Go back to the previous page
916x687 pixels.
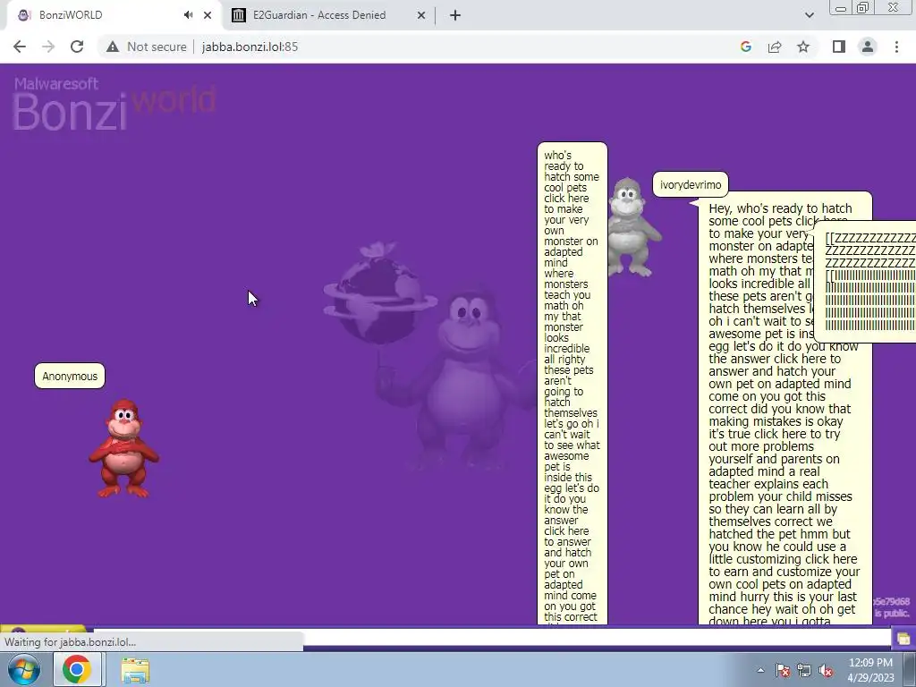tap(20, 47)
